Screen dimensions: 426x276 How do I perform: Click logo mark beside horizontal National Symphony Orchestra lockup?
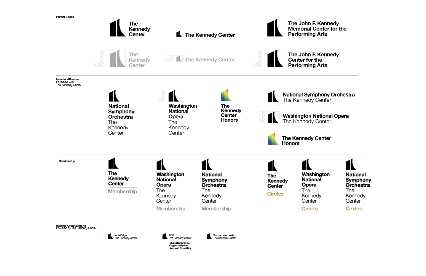click(x=273, y=96)
